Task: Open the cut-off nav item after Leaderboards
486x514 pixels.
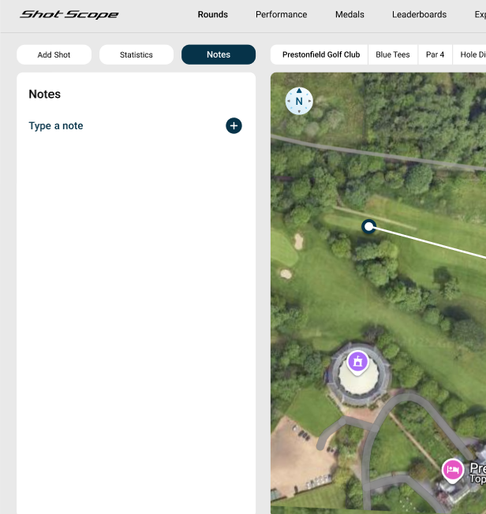Action: 479,14
